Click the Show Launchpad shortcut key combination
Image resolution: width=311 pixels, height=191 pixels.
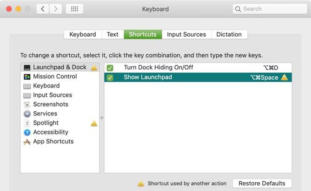click(264, 77)
